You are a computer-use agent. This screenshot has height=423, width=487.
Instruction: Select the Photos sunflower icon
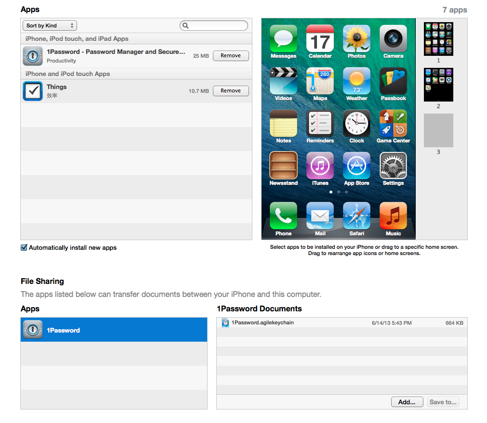(356, 38)
